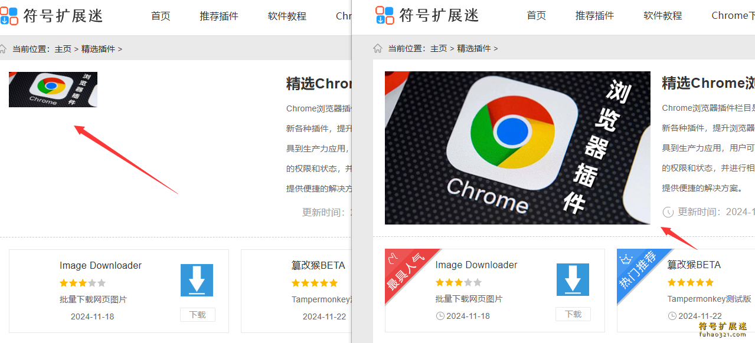Click the site logo icon in left page
Image resolution: width=755 pixels, height=343 pixels.
(x=9, y=16)
